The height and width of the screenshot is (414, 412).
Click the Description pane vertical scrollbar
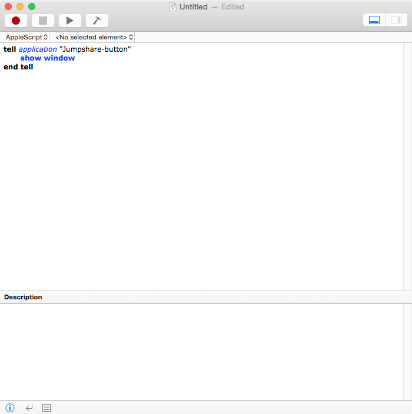(x=407, y=352)
